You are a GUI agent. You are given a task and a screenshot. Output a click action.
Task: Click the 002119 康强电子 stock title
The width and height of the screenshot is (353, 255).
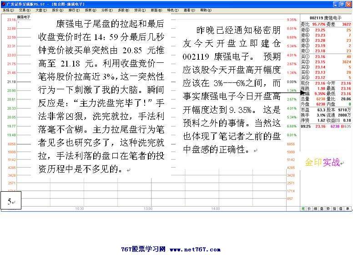click(326, 16)
